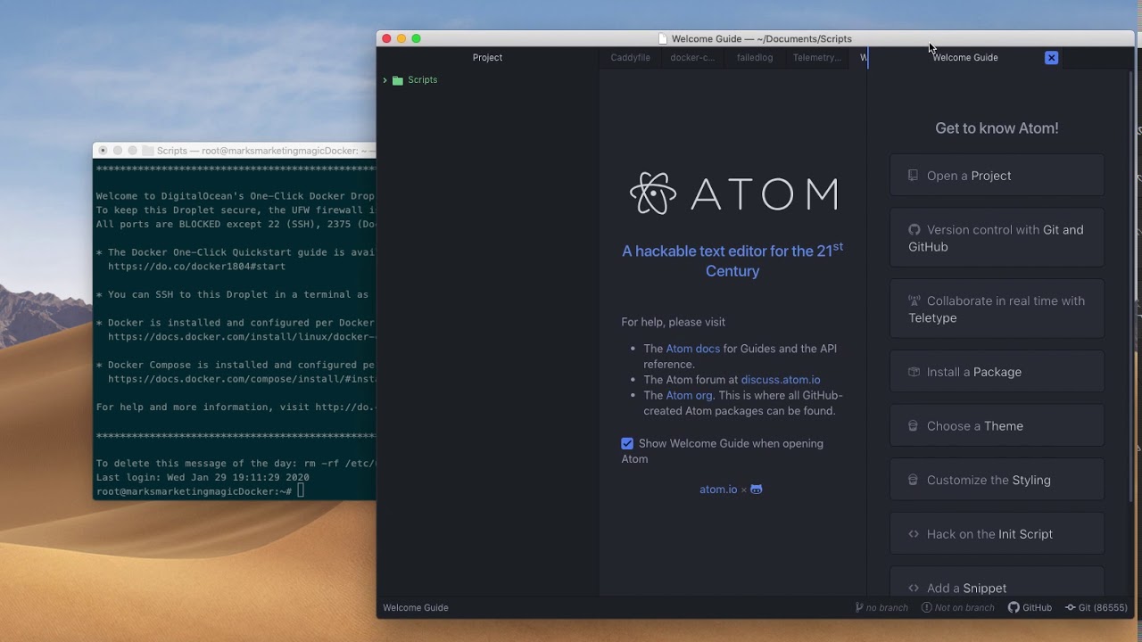
Task: Uncheck Show Welcome Guide when opening Atom
Action: point(627,443)
